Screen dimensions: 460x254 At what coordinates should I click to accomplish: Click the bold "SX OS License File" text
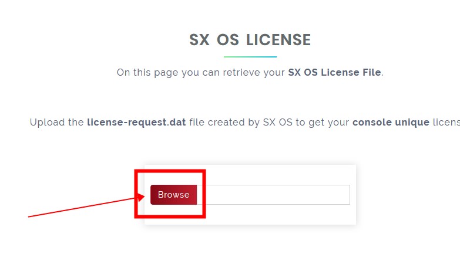point(334,72)
